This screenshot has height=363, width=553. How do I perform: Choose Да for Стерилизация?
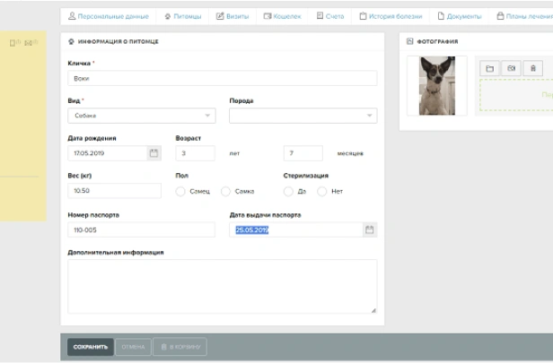[x=288, y=191]
